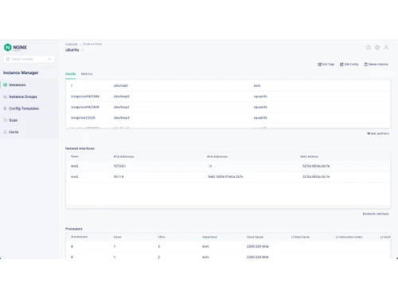Click the fe80 IPv6 address cell
Image resolution: width=398 pixels, height=299 pixels.
(225, 177)
